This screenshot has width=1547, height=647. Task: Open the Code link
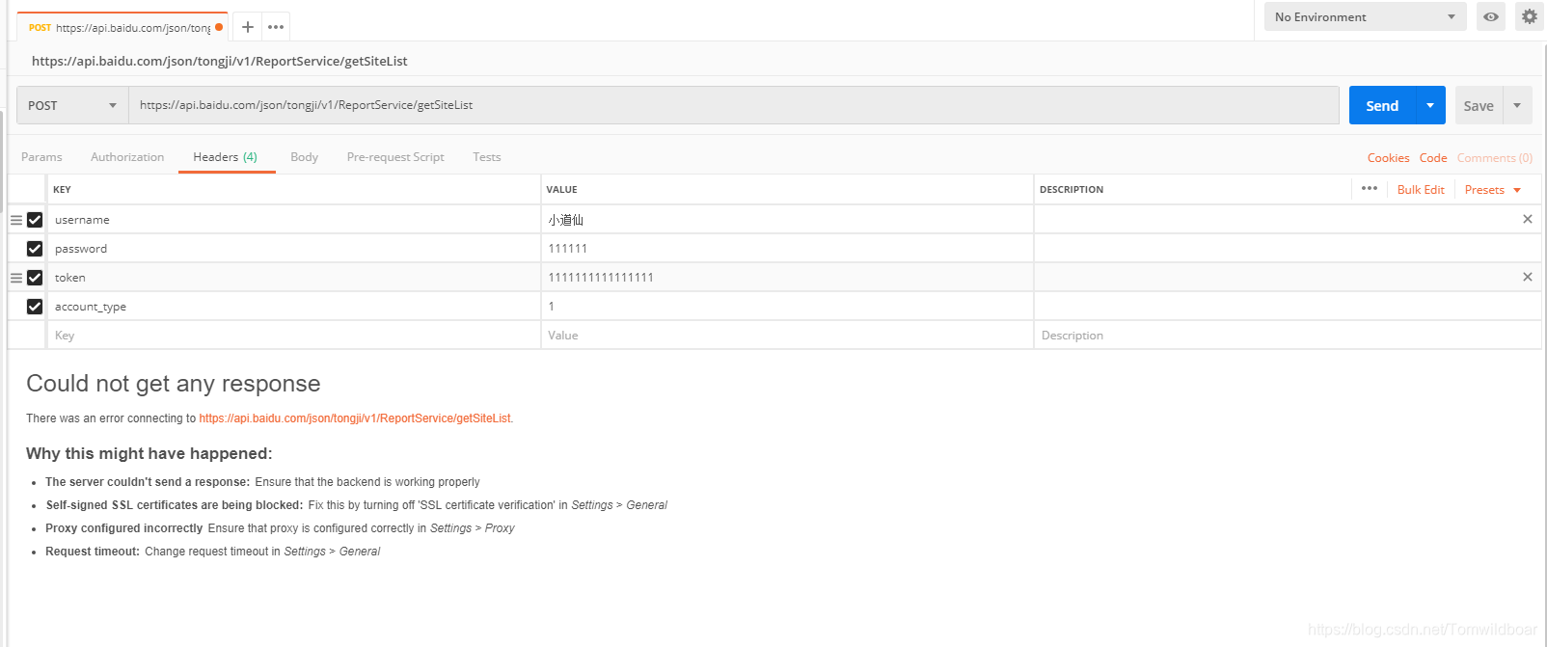point(1433,158)
